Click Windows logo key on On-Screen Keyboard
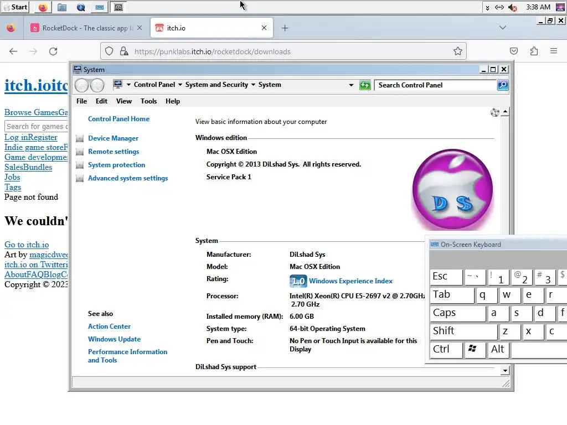This screenshot has height=425, width=567. pyautogui.click(x=475, y=350)
